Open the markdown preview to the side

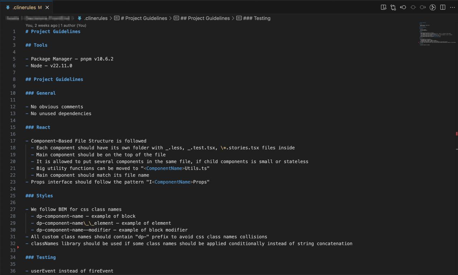[384, 7]
